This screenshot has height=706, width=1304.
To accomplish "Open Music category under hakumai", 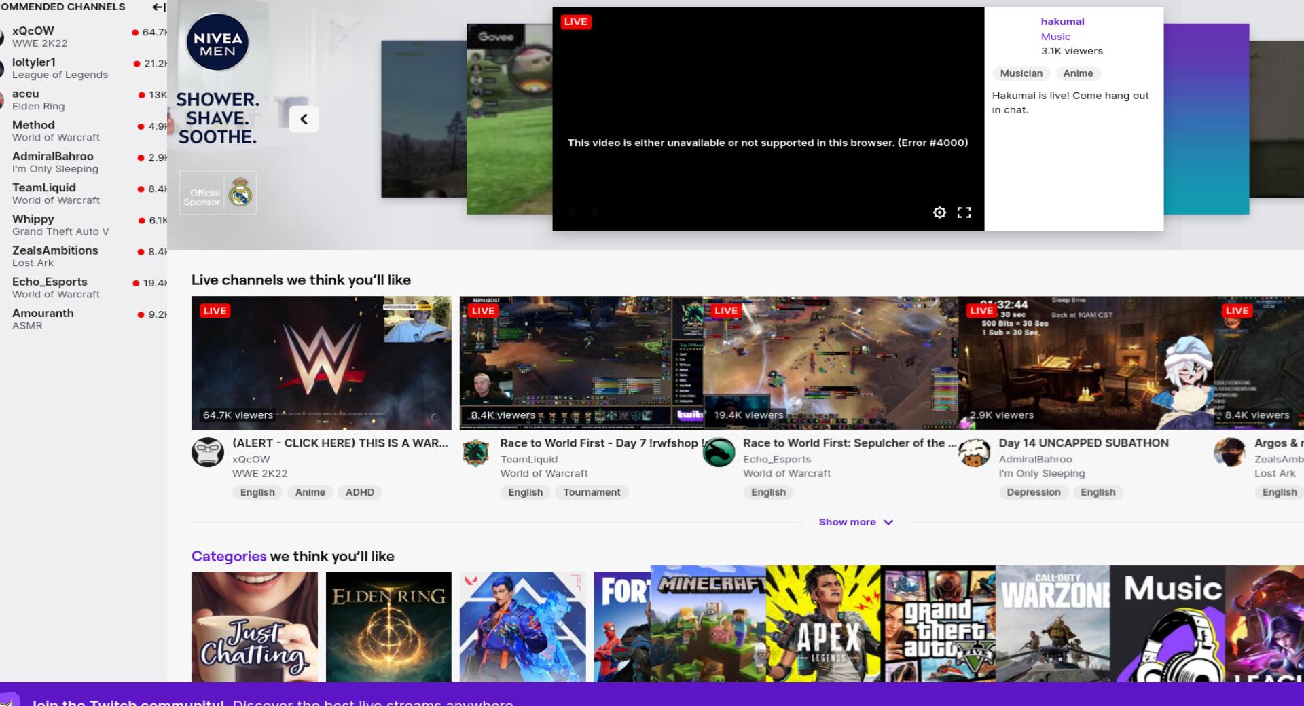I will pyautogui.click(x=1055, y=37).
